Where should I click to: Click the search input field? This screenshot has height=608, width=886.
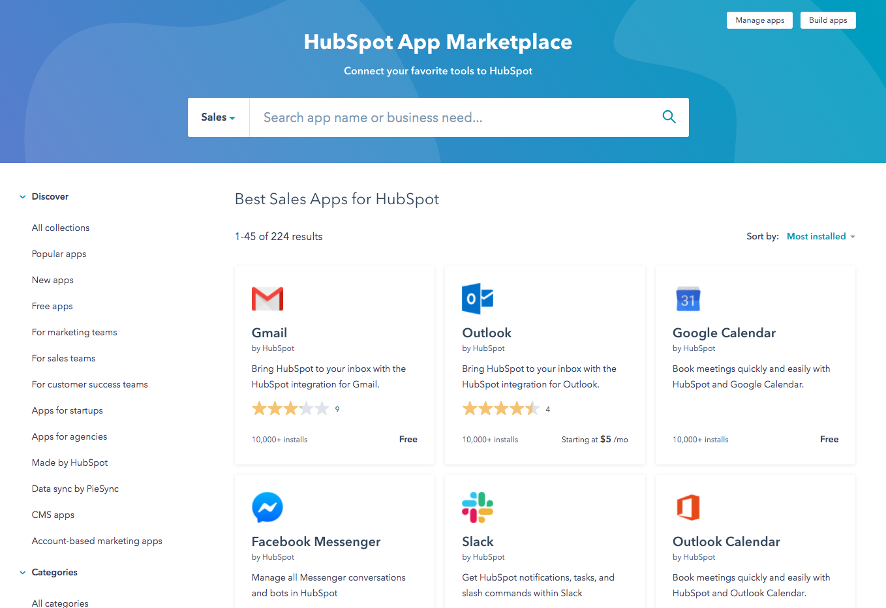[x=457, y=117]
